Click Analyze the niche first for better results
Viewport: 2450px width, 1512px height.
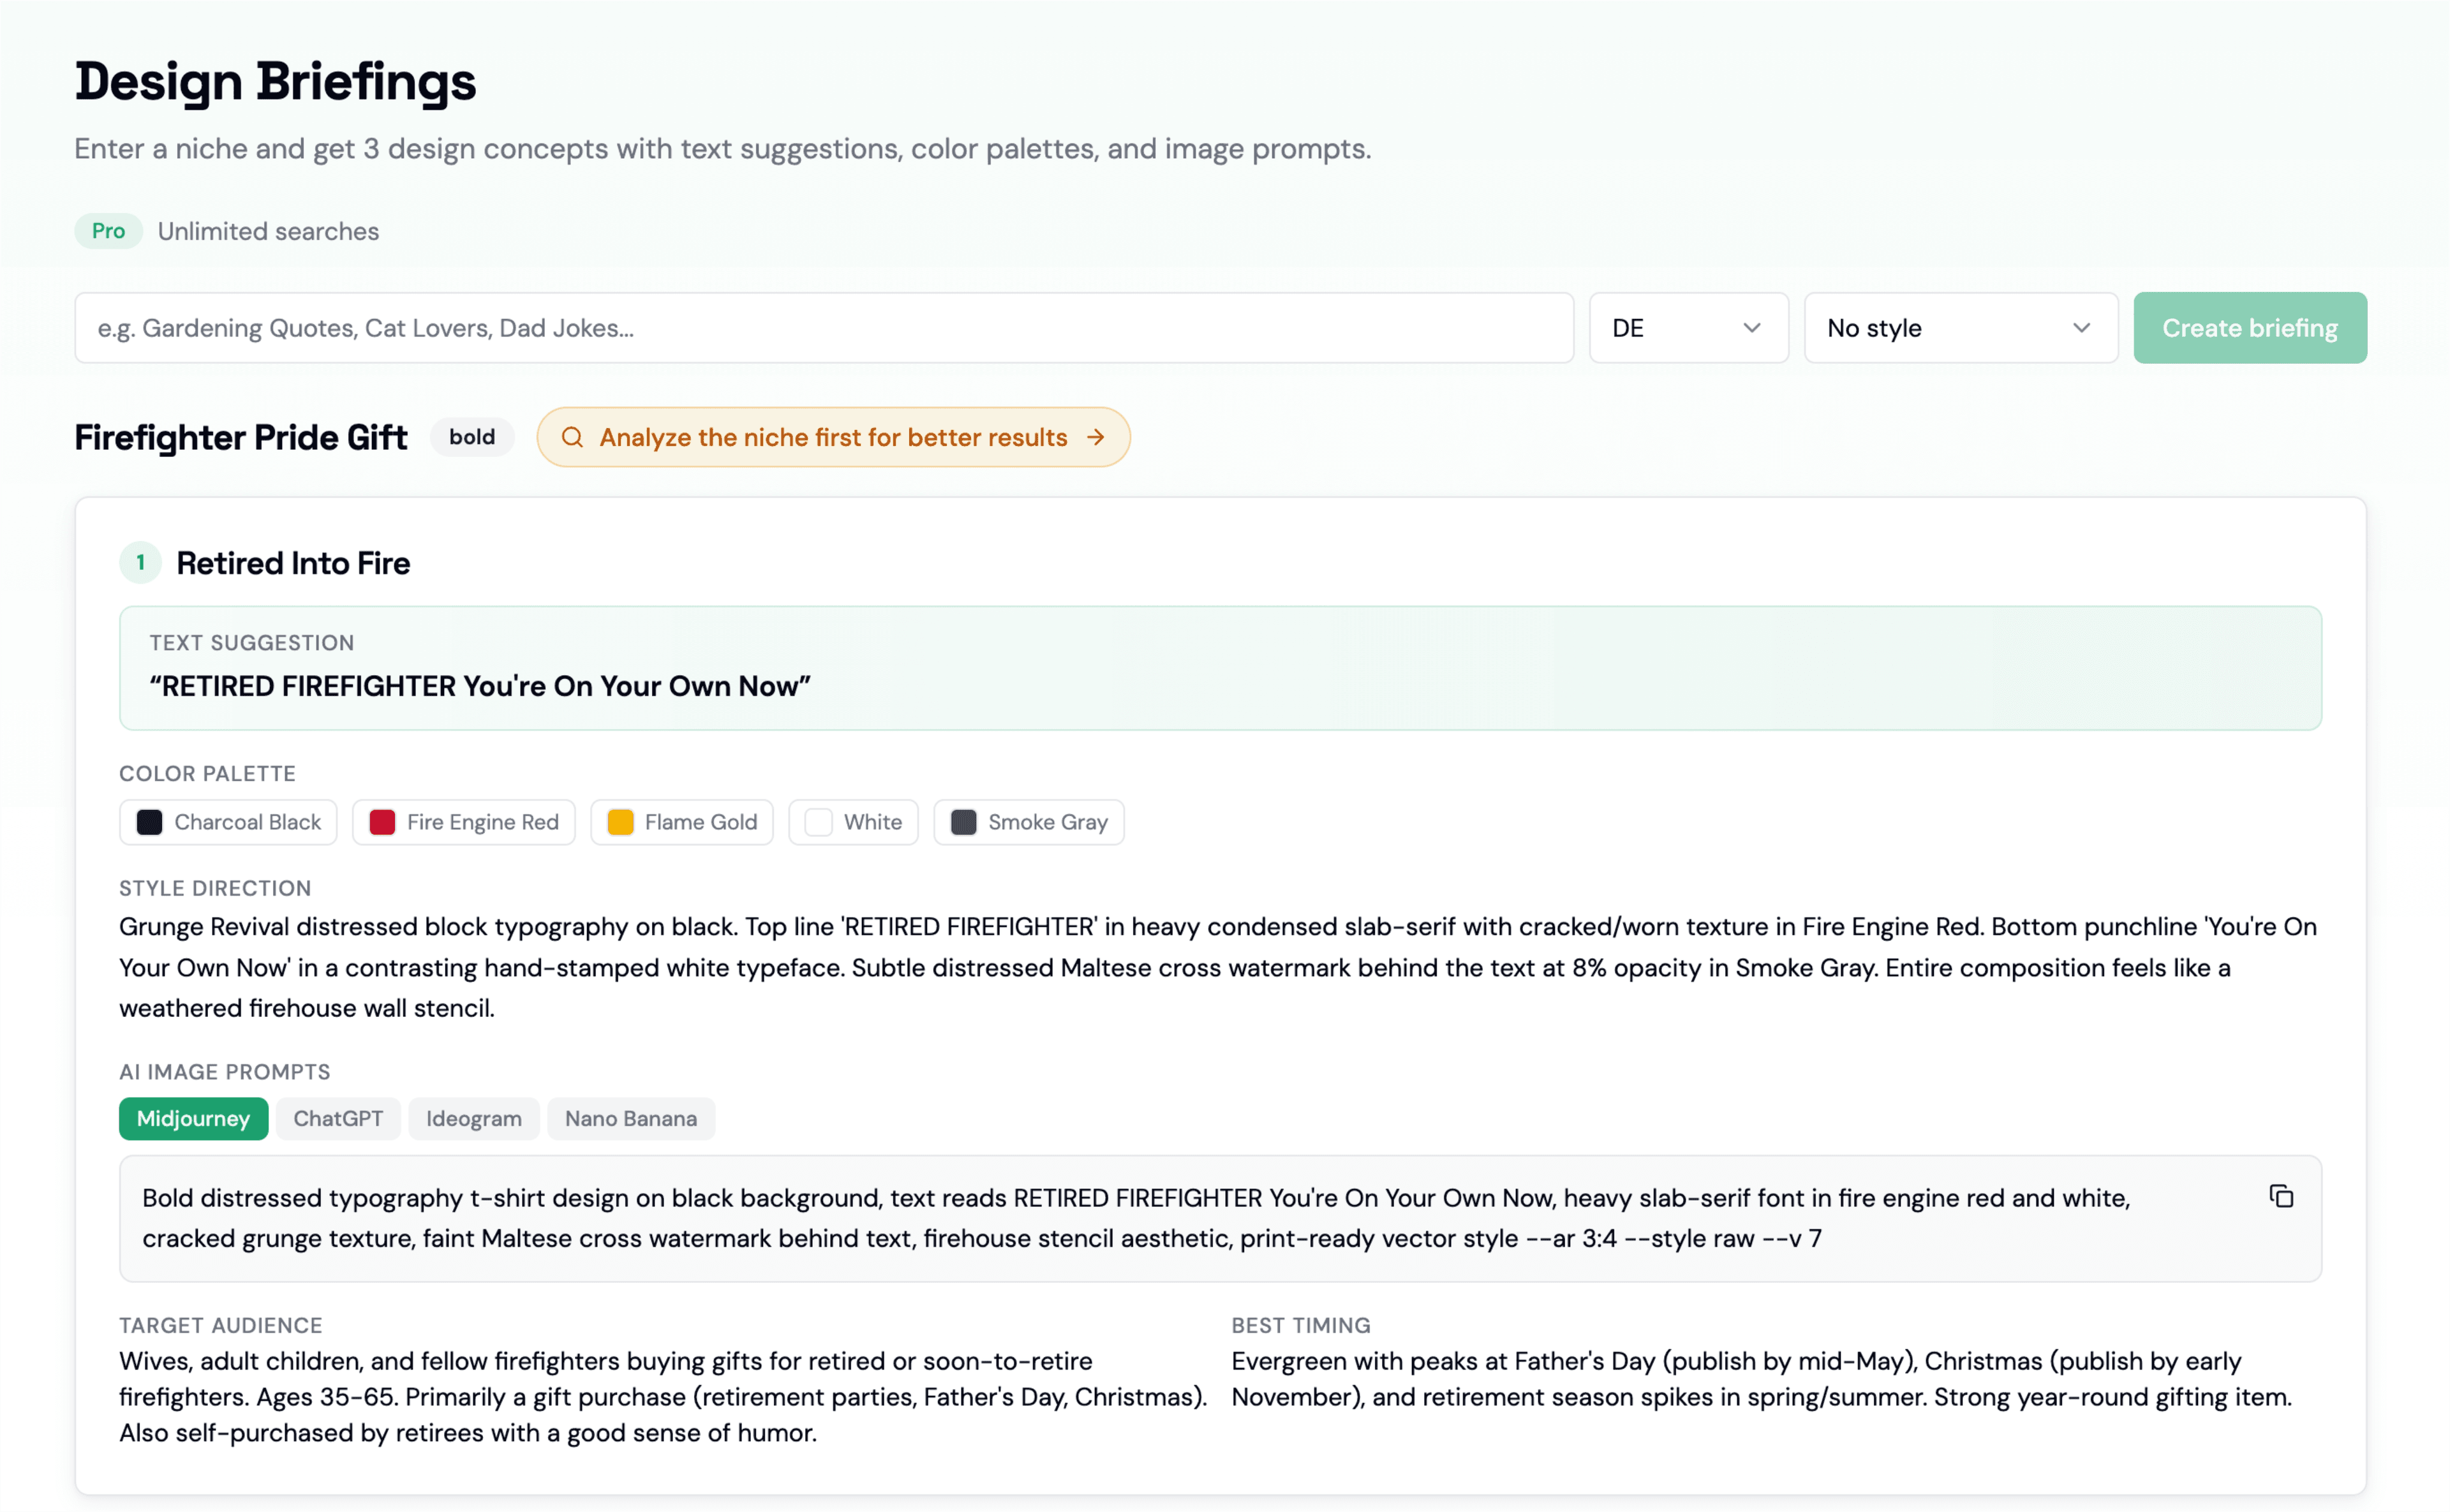(x=833, y=437)
